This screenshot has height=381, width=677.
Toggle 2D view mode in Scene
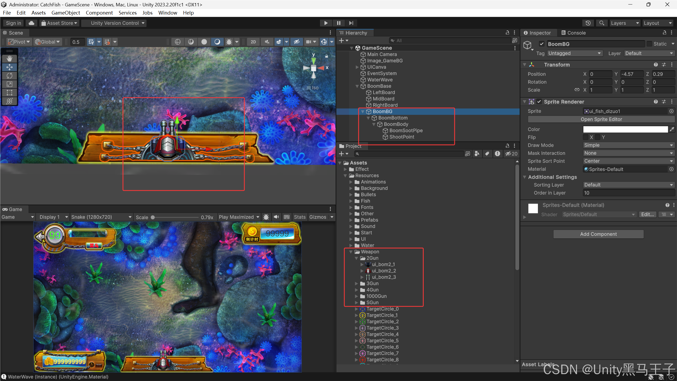tap(253, 42)
